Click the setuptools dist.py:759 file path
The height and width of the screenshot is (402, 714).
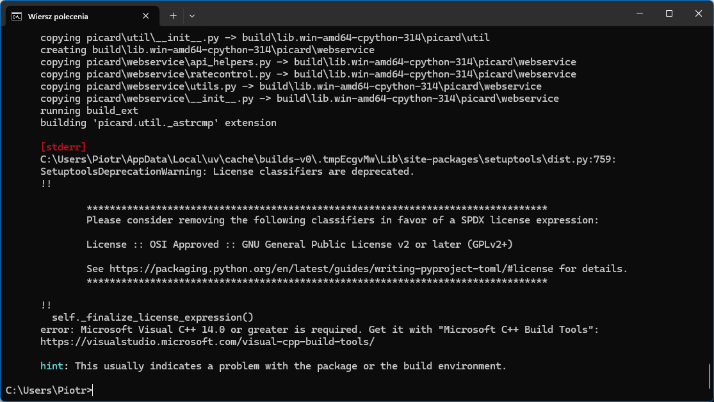click(328, 159)
